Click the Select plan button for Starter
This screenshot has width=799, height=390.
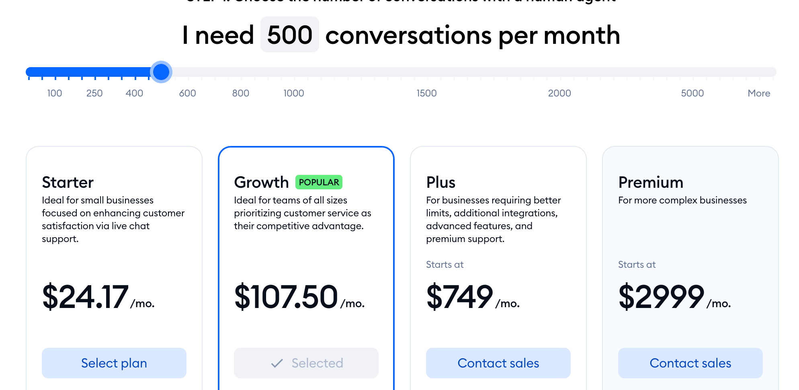point(114,363)
